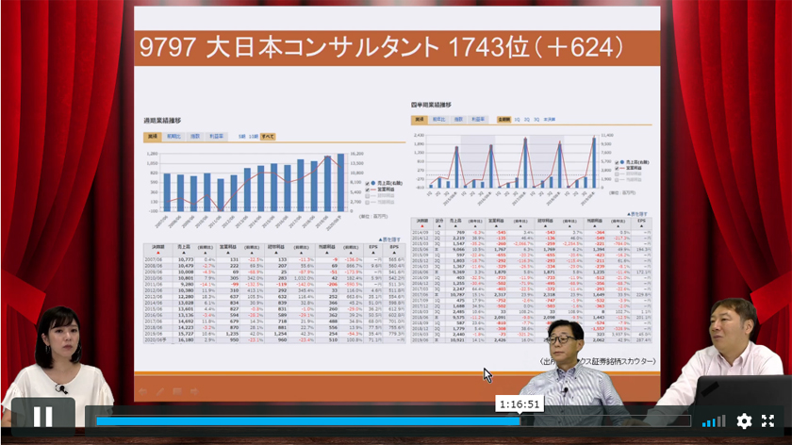Click the tallest last bar in the annual chart
The image size is (792, 445).
pos(341,182)
